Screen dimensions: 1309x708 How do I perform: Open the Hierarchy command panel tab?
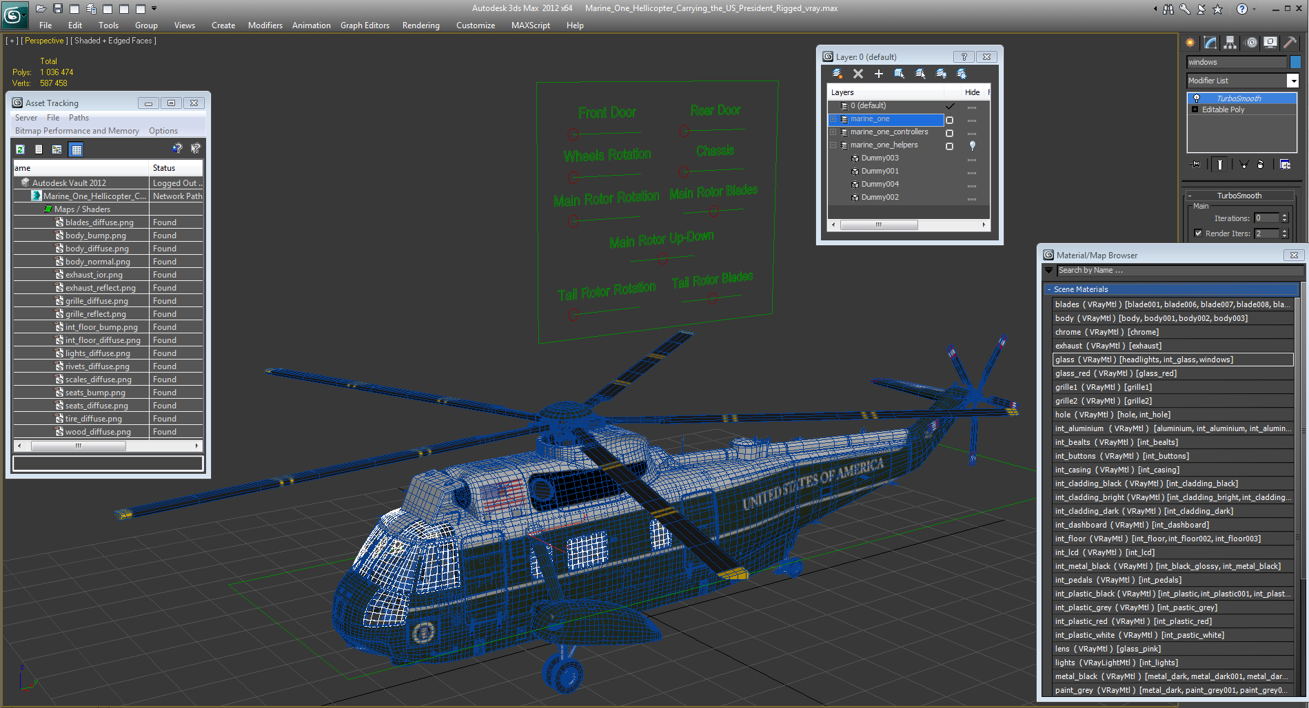[1230, 43]
